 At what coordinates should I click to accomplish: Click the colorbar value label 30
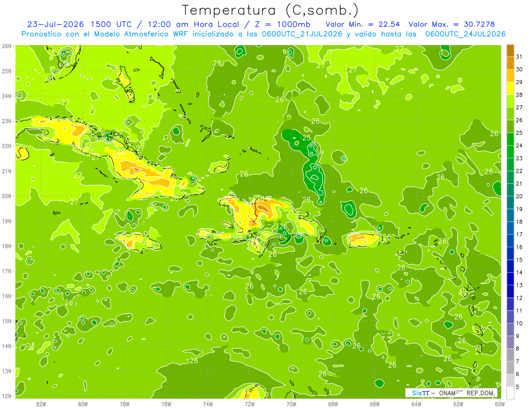(x=519, y=69)
